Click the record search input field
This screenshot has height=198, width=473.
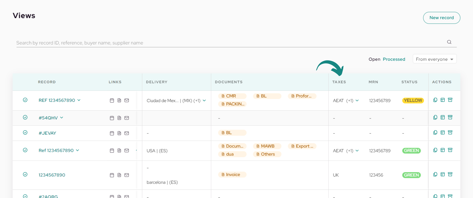click(231, 43)
